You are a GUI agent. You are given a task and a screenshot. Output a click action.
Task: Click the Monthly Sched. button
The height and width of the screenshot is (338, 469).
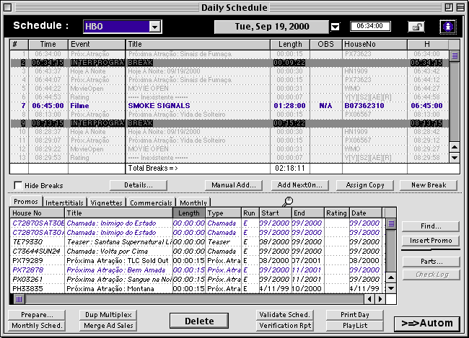coord(37,326)
